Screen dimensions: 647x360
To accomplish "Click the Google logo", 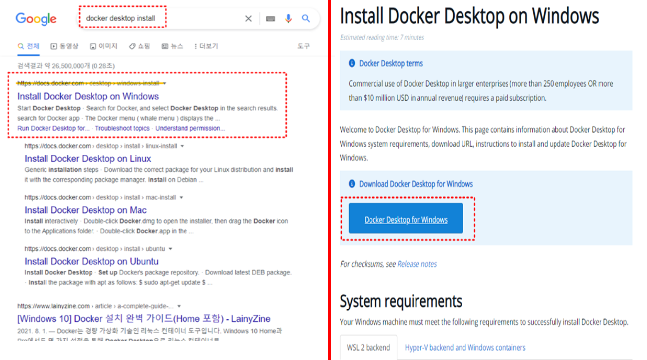I will click(x=36, y=19).
